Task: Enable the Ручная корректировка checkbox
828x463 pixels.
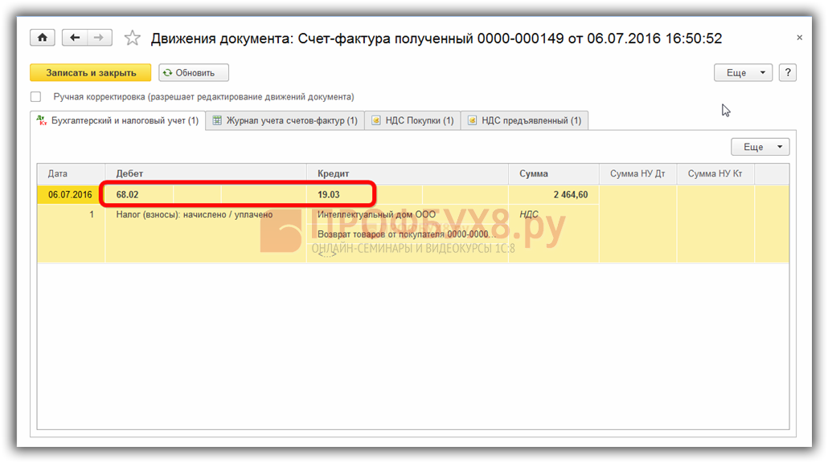Action: [x=35, y=97]
